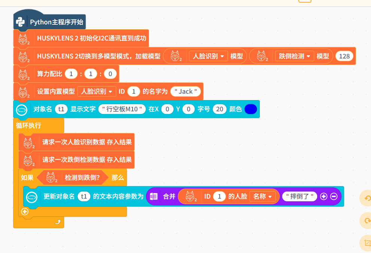This screenshot has height=253, width=371.
Task: Click the undo arrow button
Action: point(366,199)
